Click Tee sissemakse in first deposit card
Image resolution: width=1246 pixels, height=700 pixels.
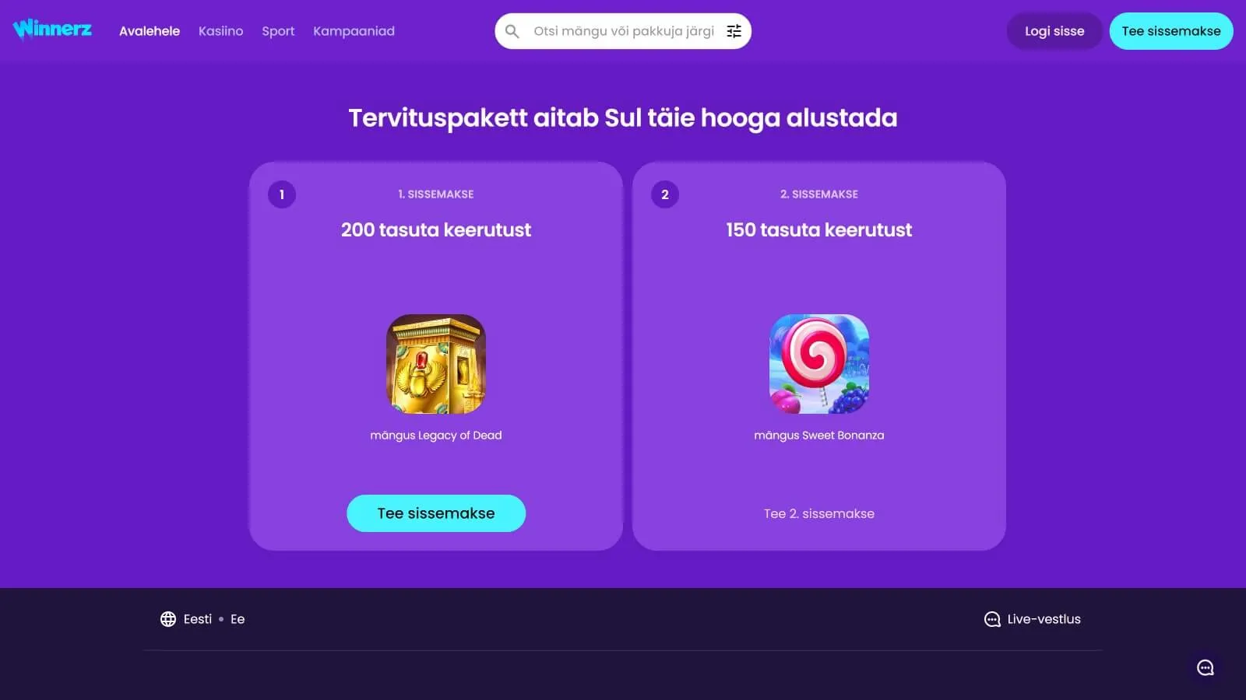436,513
